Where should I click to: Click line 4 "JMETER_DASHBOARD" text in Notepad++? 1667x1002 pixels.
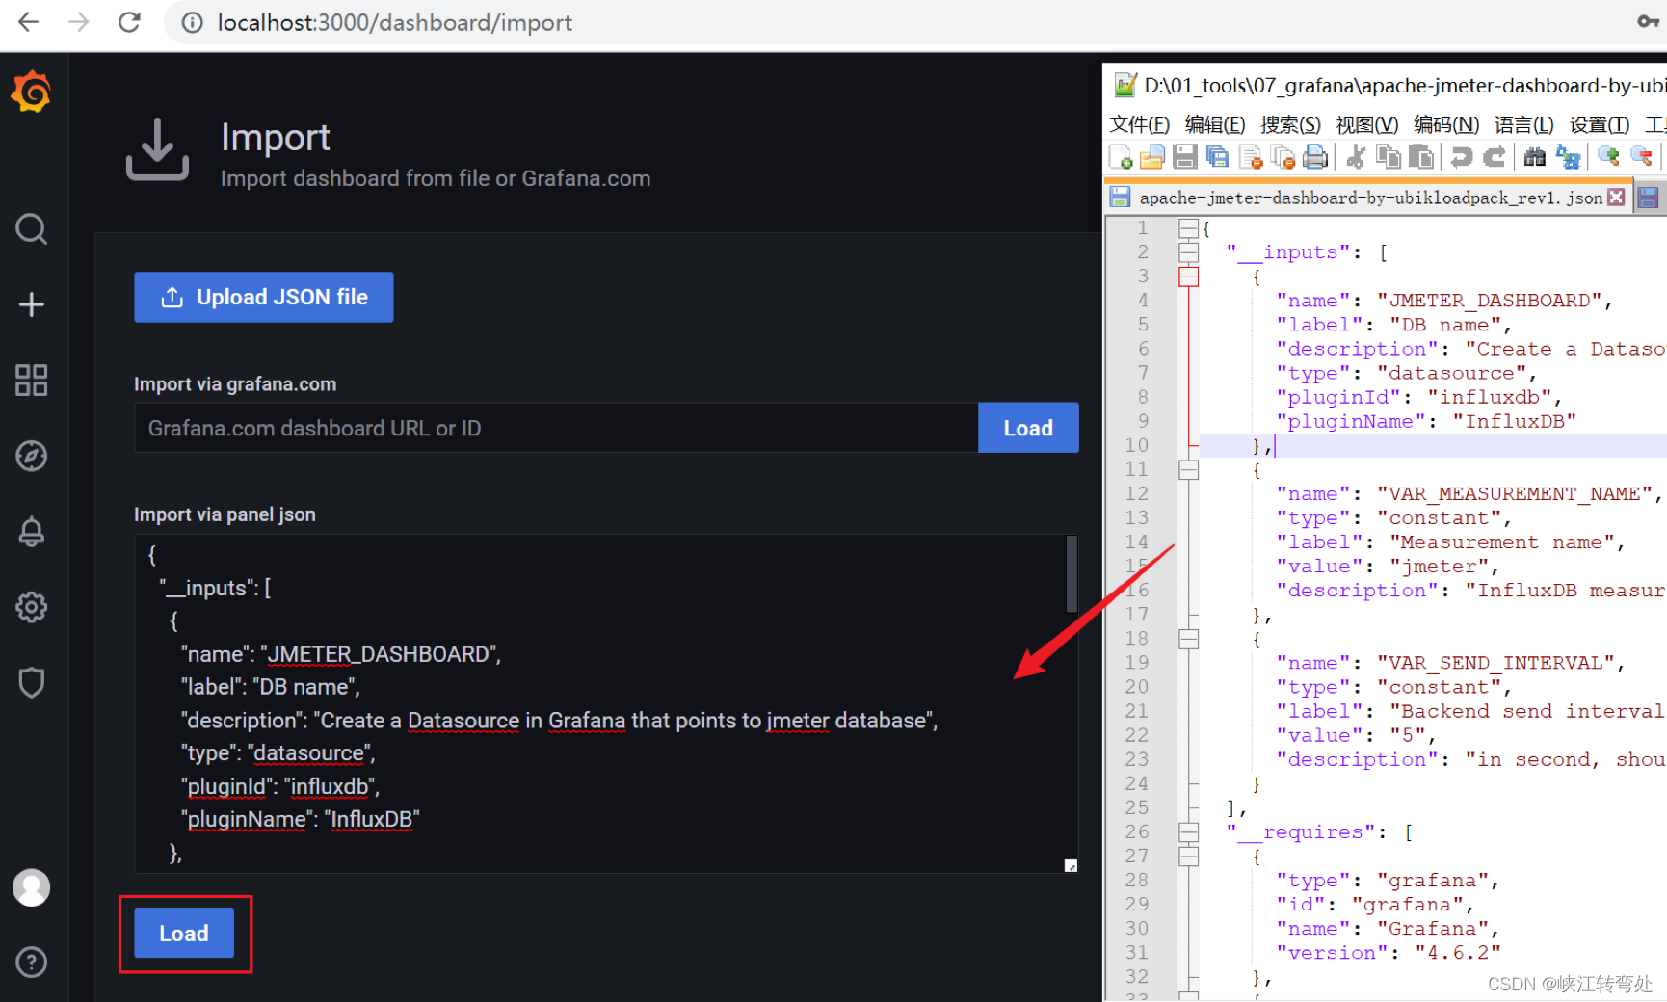pos(1490,301)
